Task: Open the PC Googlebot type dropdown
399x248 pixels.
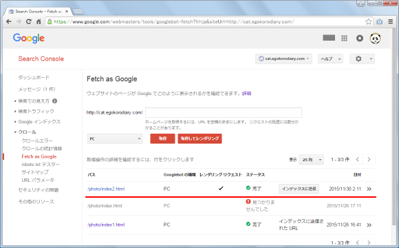Action: (x=115, y=138)
